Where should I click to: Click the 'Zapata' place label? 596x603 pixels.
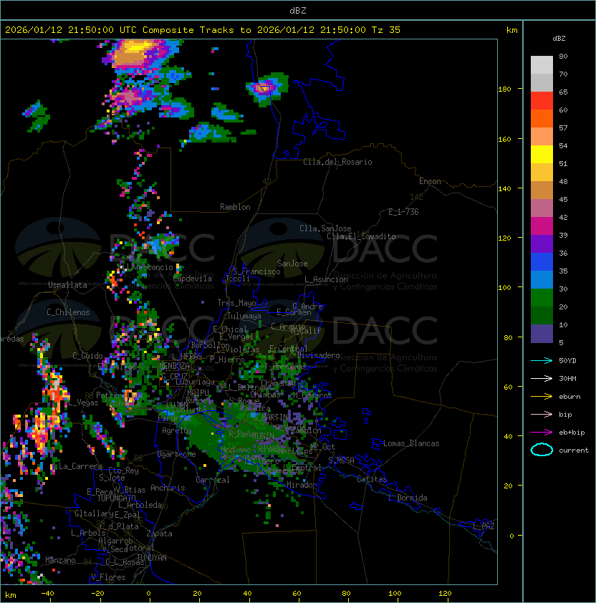[x=159, y=534]
